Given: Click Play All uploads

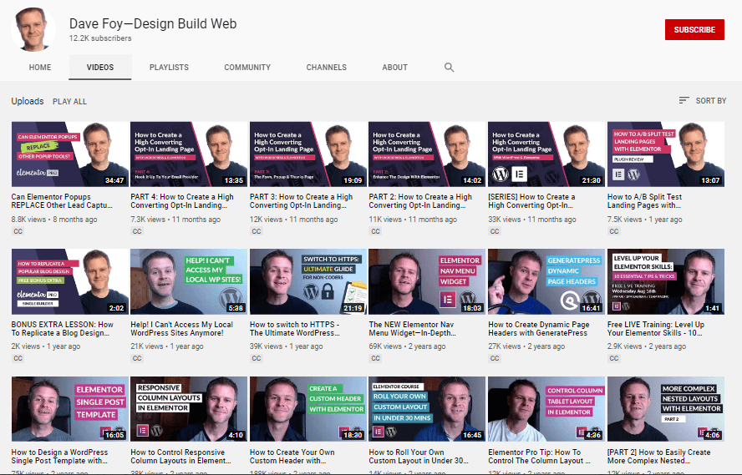Looking at the screenshot, I should pyautogui.click(x=69, y=101).
